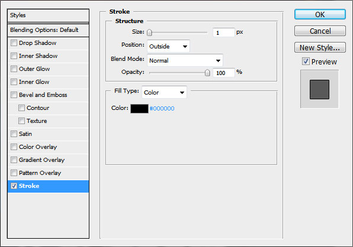The image size is (353, 247).
Task: Enable the Drop Shadow checkbox
Action: (14, 43)
